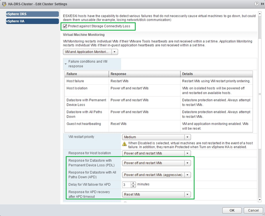The width and height of the screenshot is (265, 216).
Task: Open VM and Application Monitoring dropdown
Action: pos(90,52)
